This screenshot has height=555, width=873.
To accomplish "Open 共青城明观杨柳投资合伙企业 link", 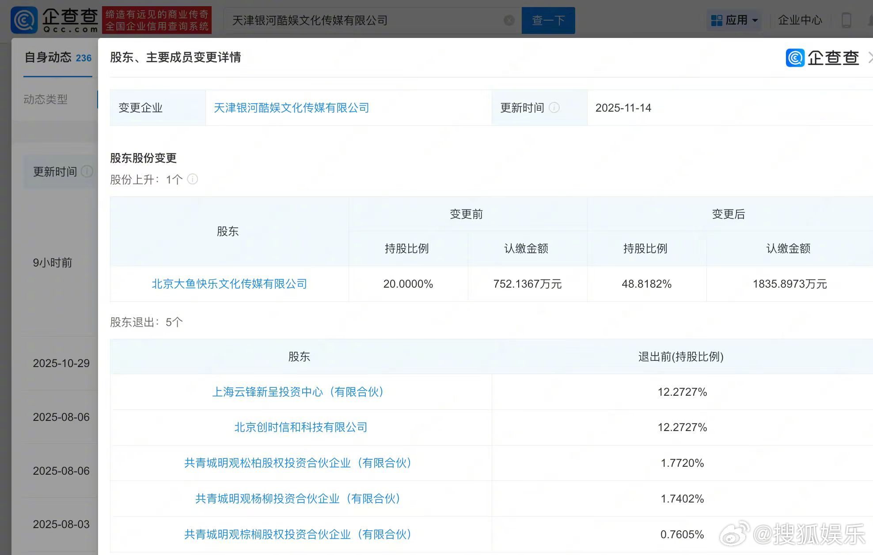I will pos(298,499).
